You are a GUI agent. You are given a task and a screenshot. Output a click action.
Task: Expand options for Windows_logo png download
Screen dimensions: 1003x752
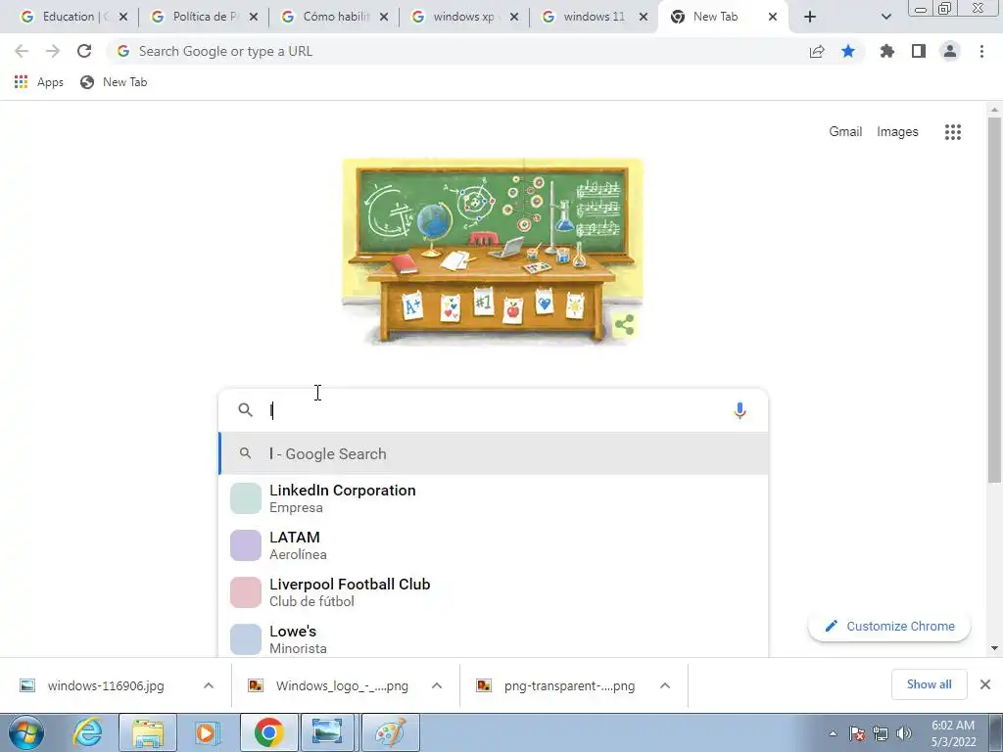(x=437, y=685)
